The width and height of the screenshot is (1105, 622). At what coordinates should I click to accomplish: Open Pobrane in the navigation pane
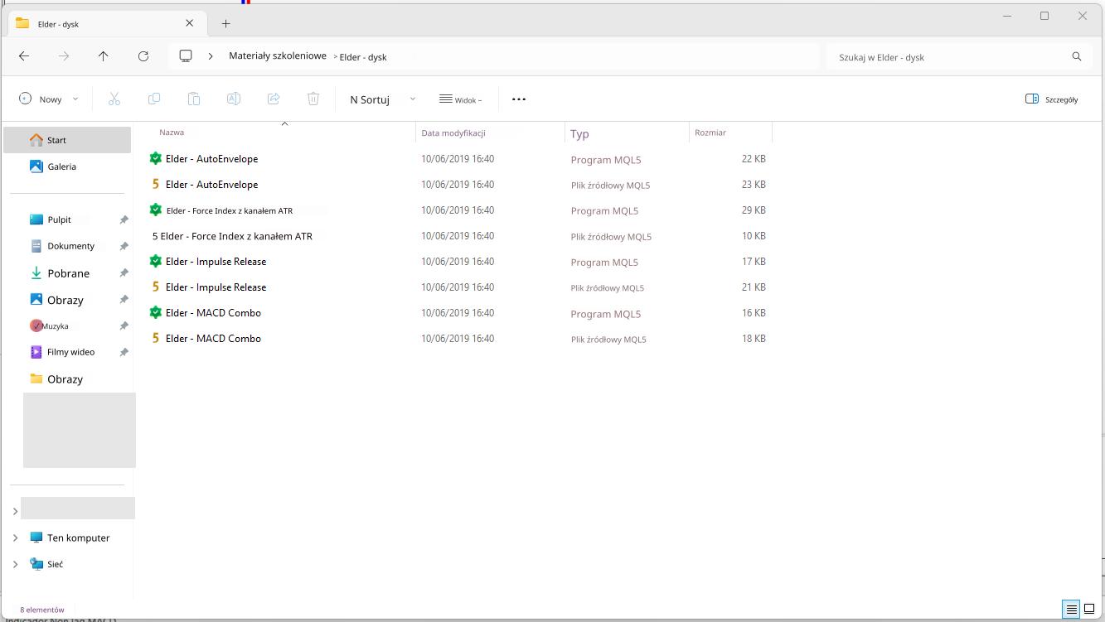coord(67,272)
